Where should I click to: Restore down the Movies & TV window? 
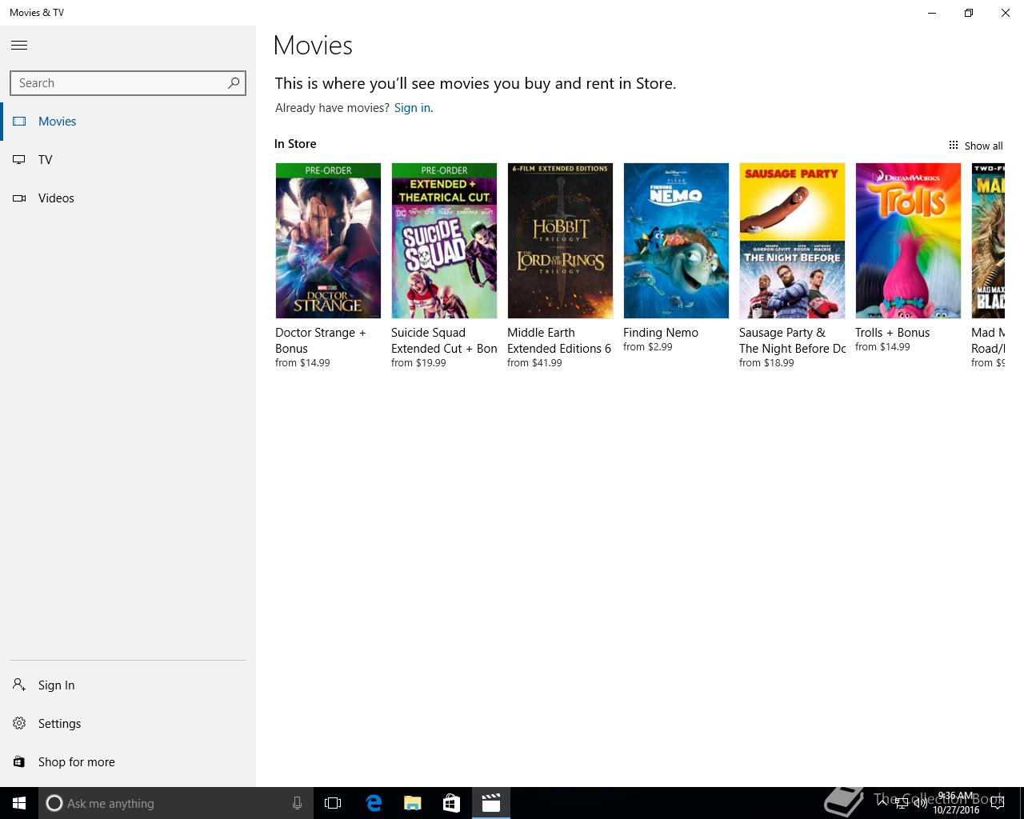pyautogui.click(x=969, y=13)
